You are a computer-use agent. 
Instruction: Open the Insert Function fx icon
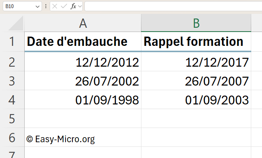[73, 6]
